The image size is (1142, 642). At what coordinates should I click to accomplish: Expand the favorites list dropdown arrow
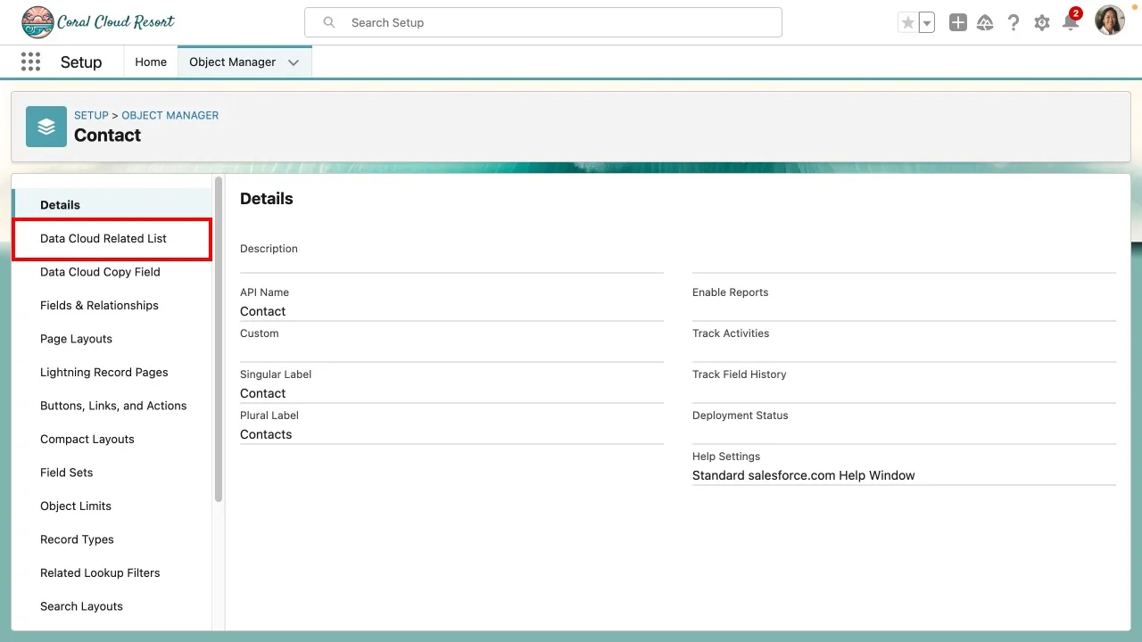[x=927, y=23]
